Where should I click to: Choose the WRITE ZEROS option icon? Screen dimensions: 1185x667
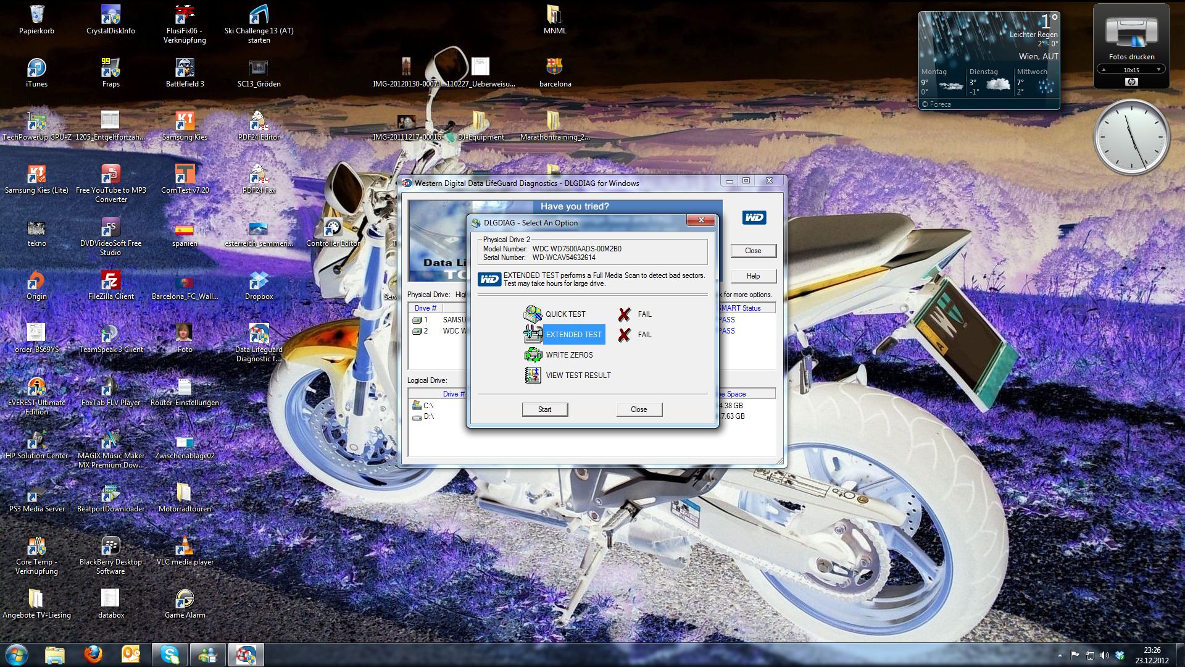pos(532,354)
